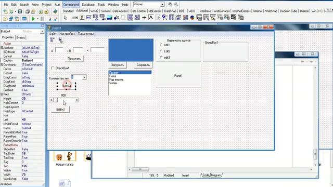
Task: Choose the Shape component icon
Action: tap(116, 18)
